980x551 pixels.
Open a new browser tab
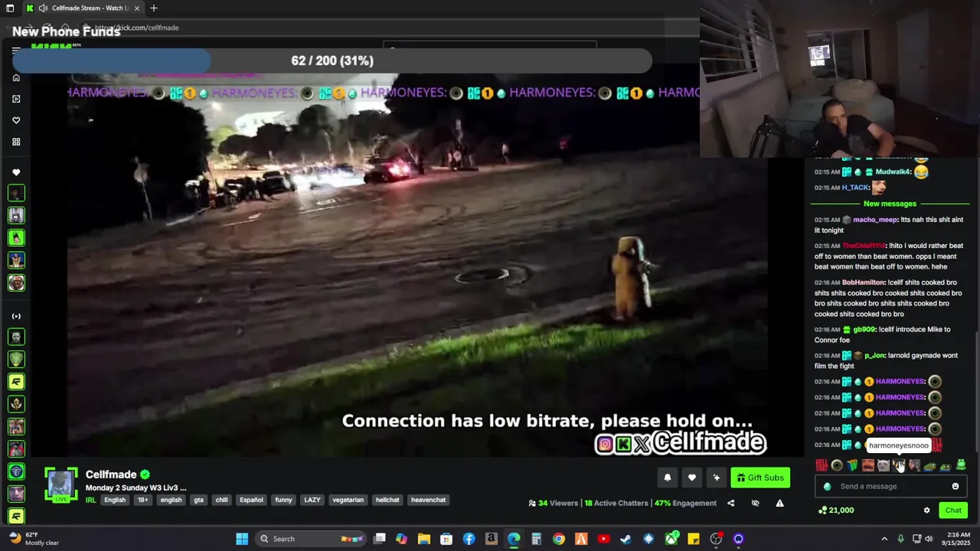tap(154, 8)
